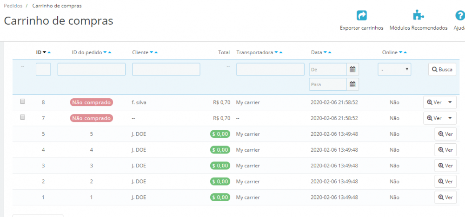Sort Cliente column descending arrow
The image size is (465, 217).
(151, 52)
